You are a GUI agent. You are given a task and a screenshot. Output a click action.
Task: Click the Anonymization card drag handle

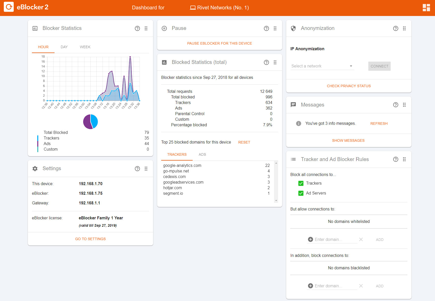[404, 28]
